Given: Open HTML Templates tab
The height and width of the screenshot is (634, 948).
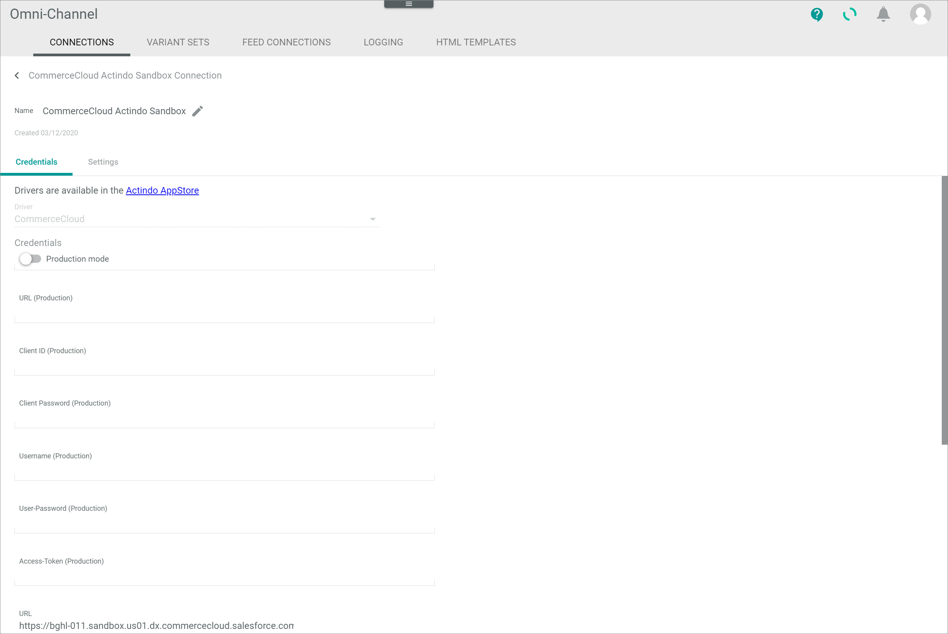Looking at the screenshot, I should click(476, 42).
